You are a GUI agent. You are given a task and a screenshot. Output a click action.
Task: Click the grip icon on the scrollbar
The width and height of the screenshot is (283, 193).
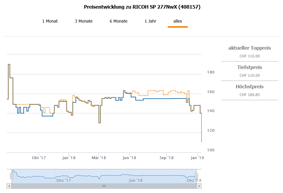click(104, 186)
